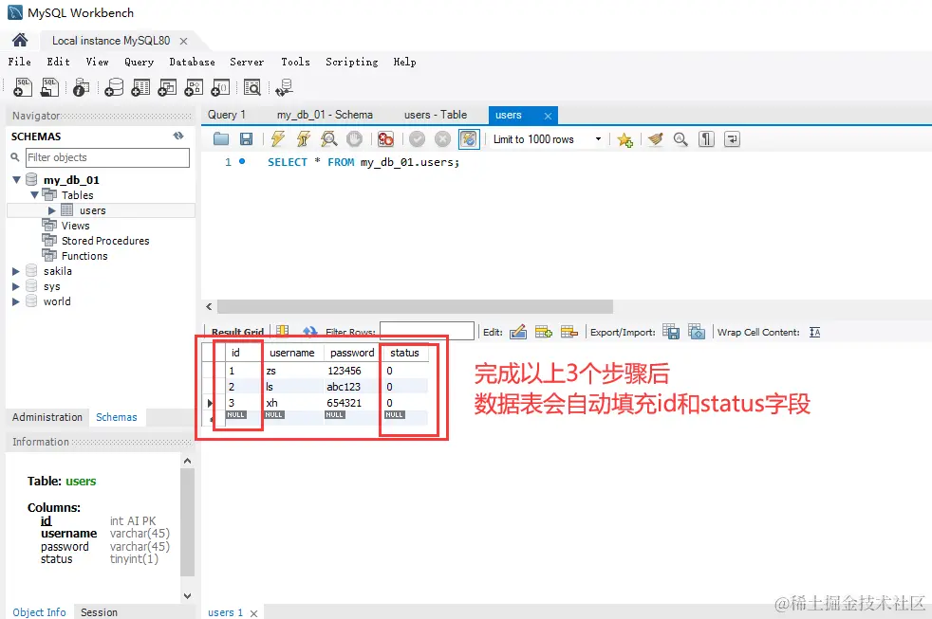Open the Database menu
The height and width of the screenshot is (619, 932).
click(192, 62)
